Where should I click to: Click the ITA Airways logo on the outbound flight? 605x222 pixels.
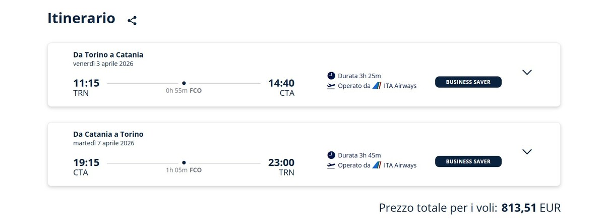pyautogui.click(x=377, y=86)
